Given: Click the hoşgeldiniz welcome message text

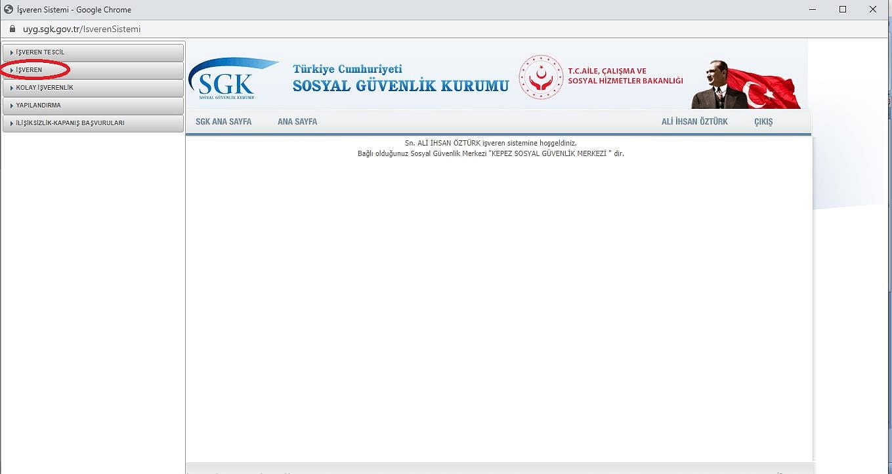Looking at the screenshot, I should pos(490,143).
